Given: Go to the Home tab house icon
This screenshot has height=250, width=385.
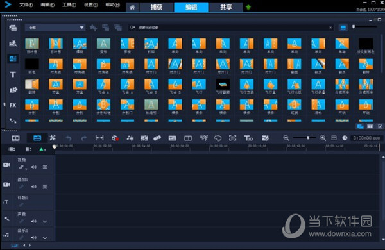Looking at the screenshot, I should [x=132, y=7].
